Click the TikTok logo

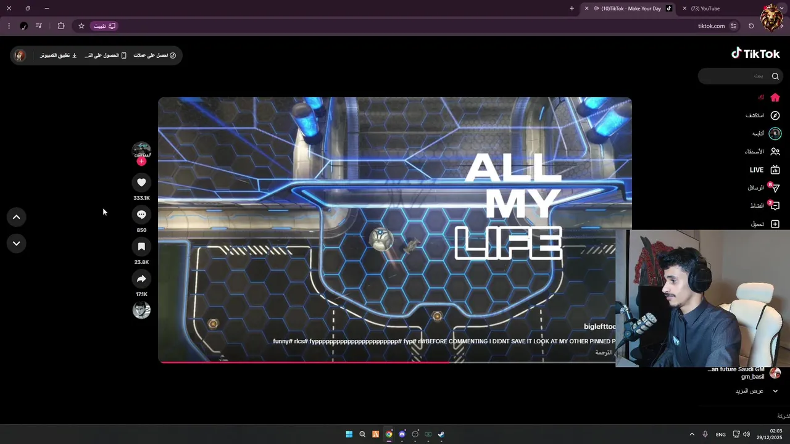tap(755, 54)
